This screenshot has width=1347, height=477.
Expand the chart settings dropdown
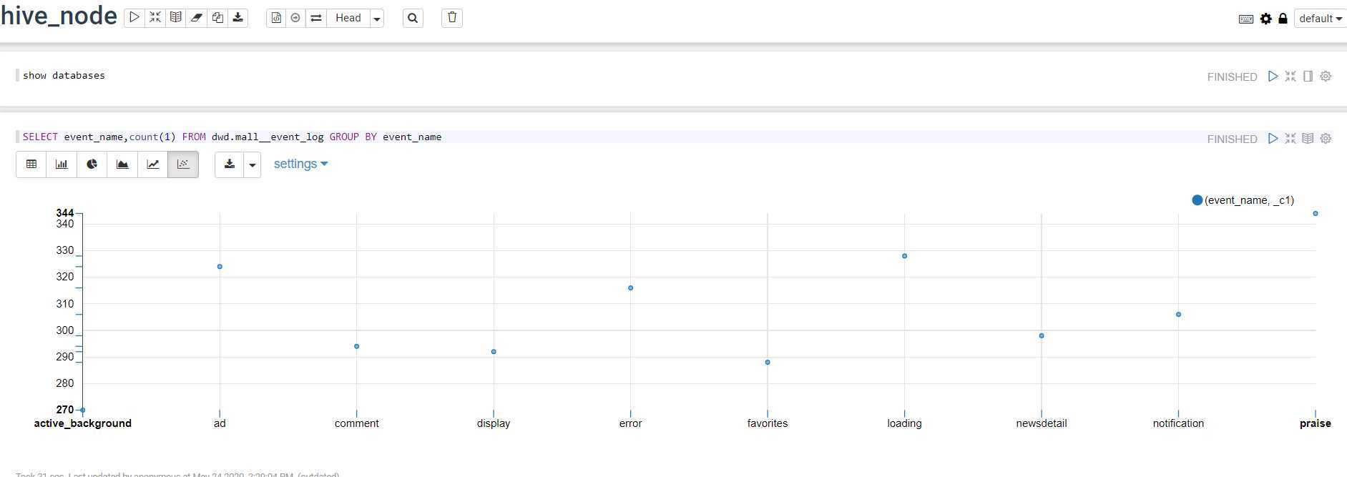(x=300, y=164)
